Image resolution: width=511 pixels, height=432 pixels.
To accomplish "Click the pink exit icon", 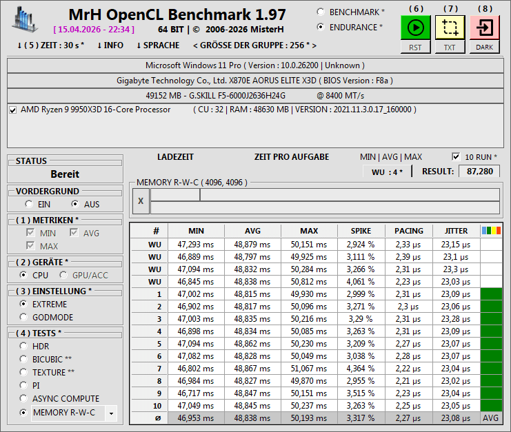I will pos(485,28).
